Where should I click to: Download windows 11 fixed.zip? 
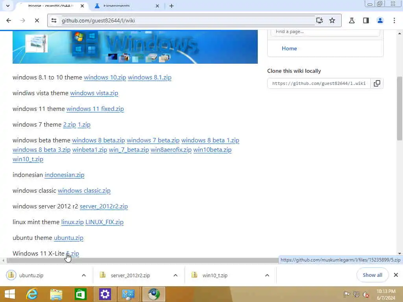pyautogui.click(x=95, y=109)
